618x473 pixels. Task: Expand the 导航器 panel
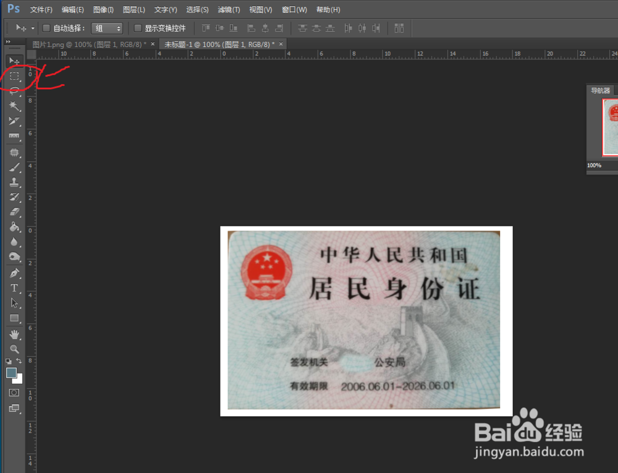pyautogui.click(x=601, y=90)
